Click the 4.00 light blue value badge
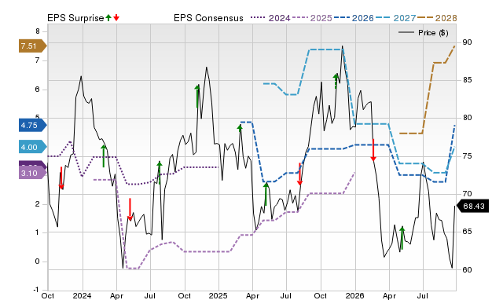This screenshot has width=503, height=300. coord(32,148)
